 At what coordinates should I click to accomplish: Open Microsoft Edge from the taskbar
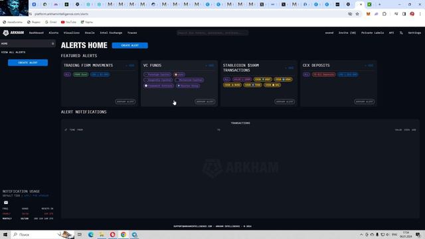pyautogui.click(x=91, y=234)
